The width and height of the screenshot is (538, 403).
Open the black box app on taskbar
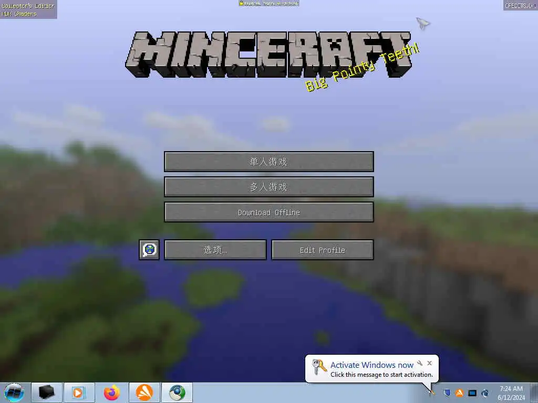pos(47,393)
